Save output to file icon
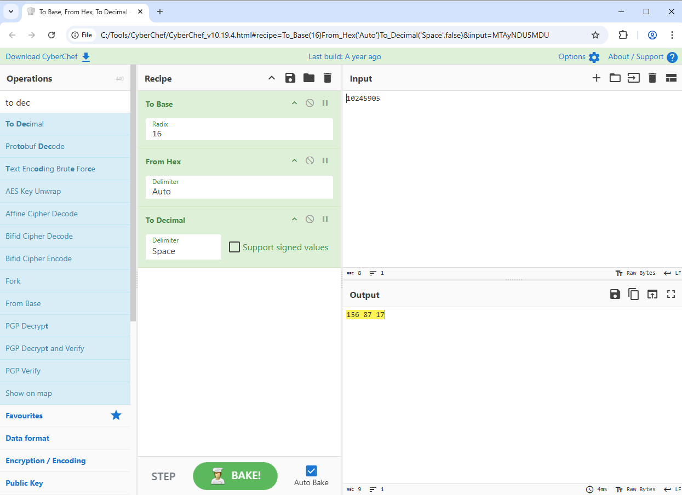Screen dimensions: 682x495 tap(615, 294)
